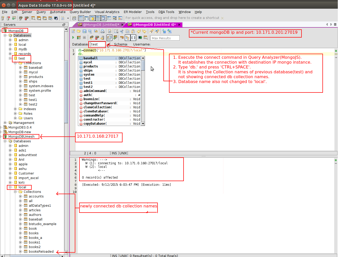Click the Open file folder icon
The image size is (338, 257).
pyautogui.click(x=79, y=31)
